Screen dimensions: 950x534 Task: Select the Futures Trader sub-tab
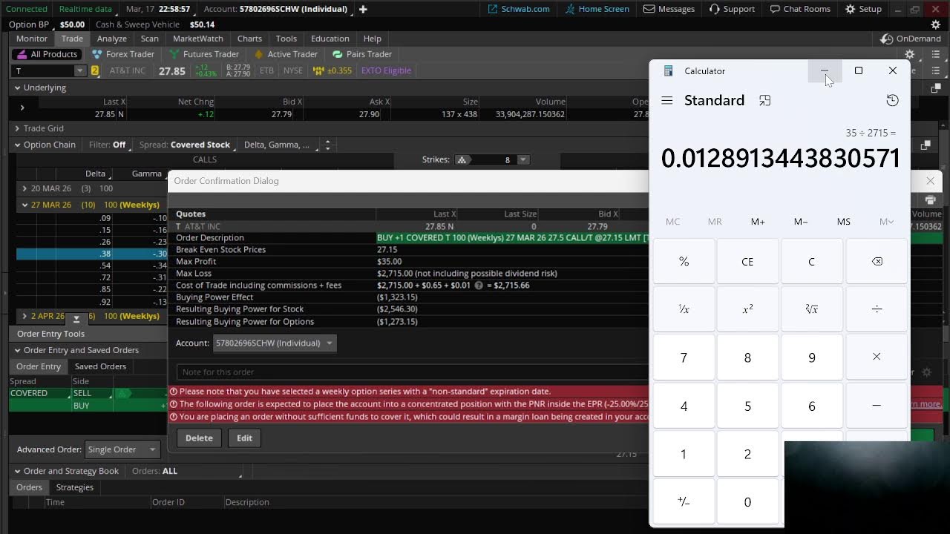tap(204, 54)
